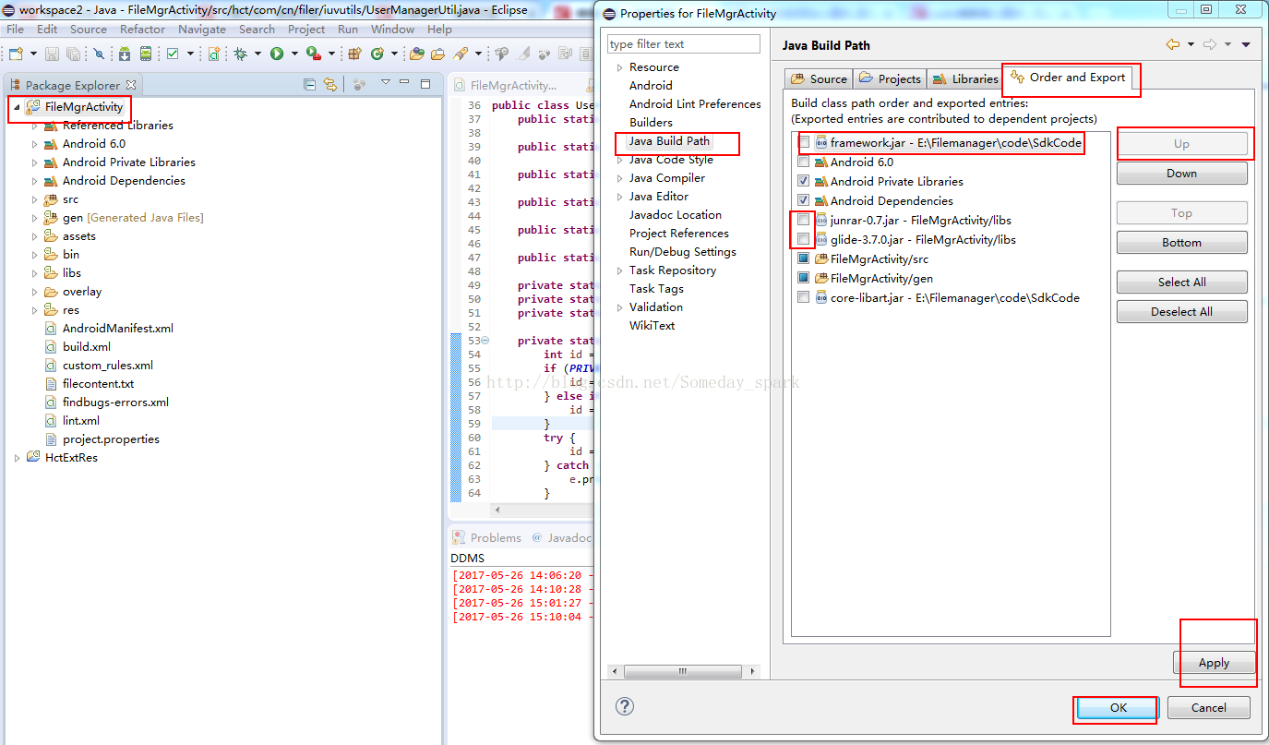The width and height of the screenshot is (1269, 745).
Task: Collapse All in Package Explorer
Action: click(309, 84)
